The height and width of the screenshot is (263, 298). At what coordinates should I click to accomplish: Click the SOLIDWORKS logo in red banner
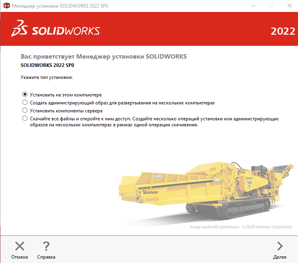click(x=55, y=29)
